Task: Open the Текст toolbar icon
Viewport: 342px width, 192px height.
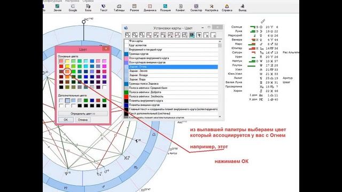Action: (x=104, y=7)
